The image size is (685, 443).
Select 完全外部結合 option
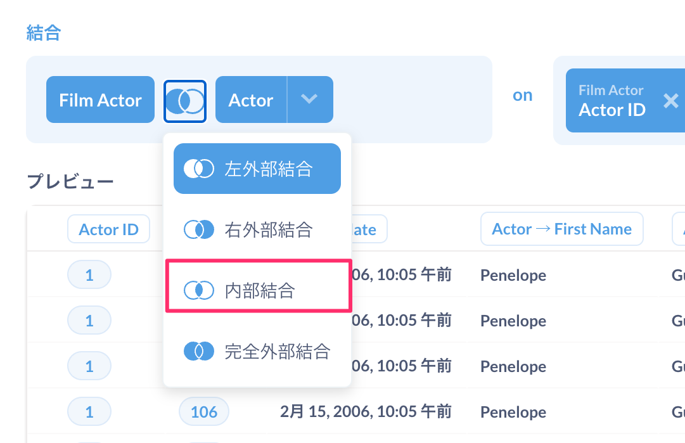pos(277,351)
